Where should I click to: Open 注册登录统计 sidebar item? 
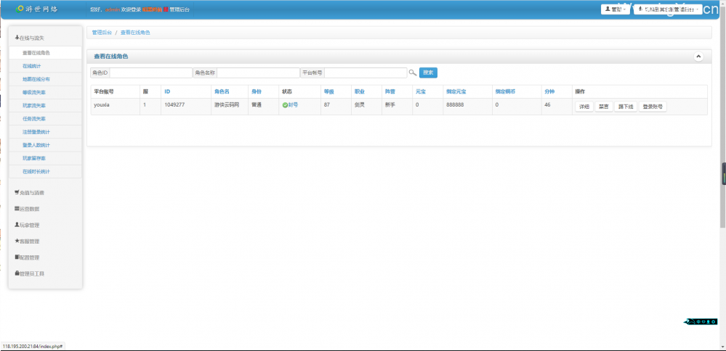[x=45, y=132]
